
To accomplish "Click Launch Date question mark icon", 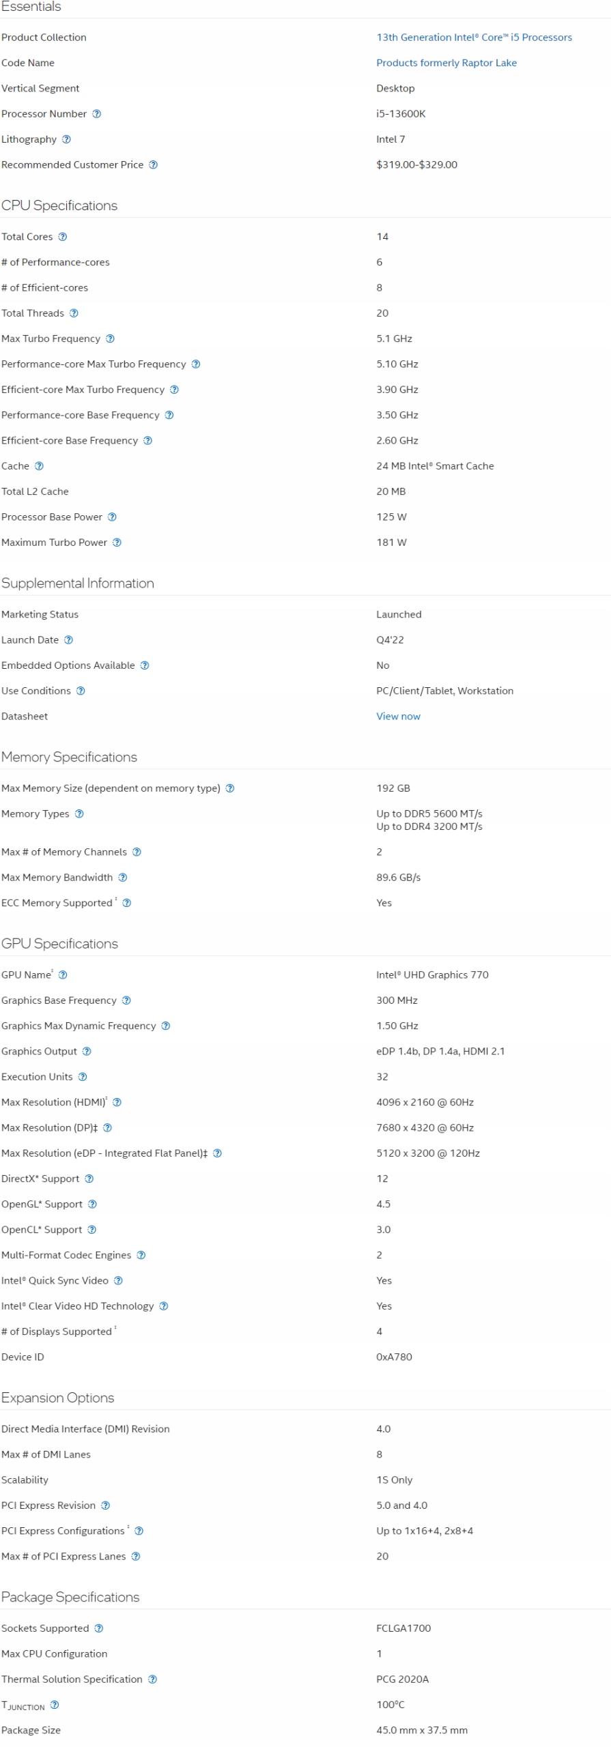I will click(x=68, y=640).
